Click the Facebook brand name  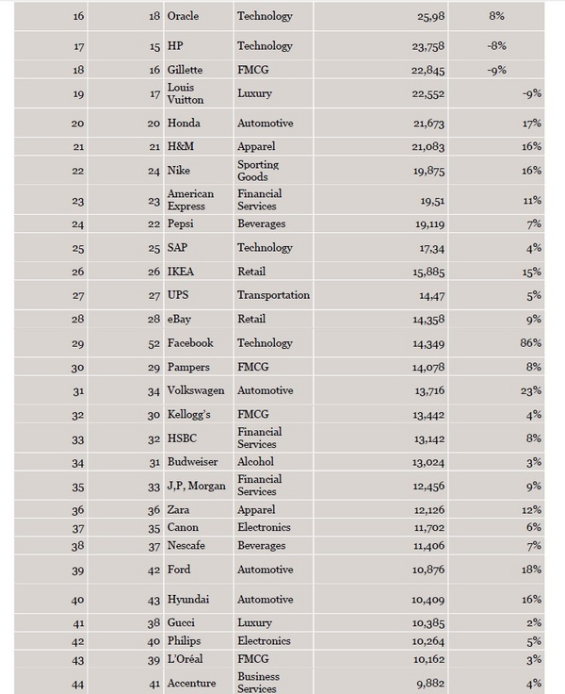click(x=190, y=343)
